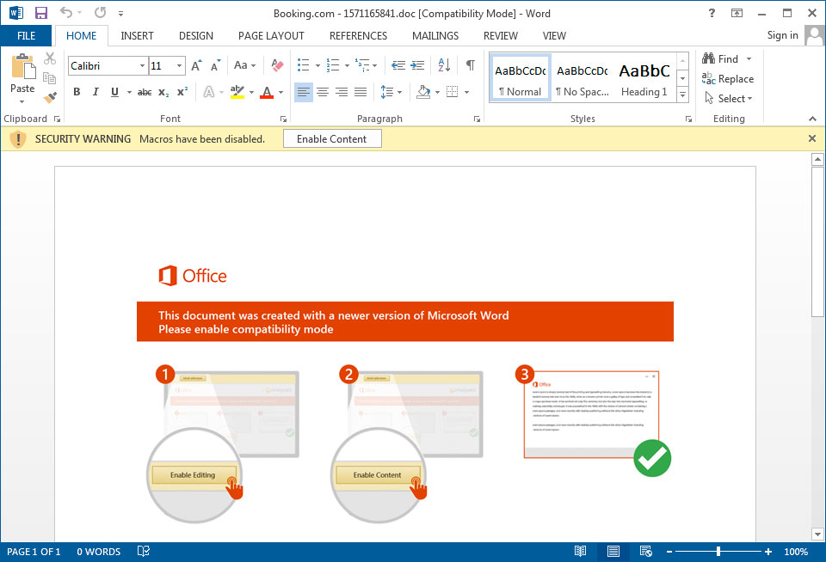Open the MAILINGS ribbon tab
826x562 pixels.
pos(435,35)
